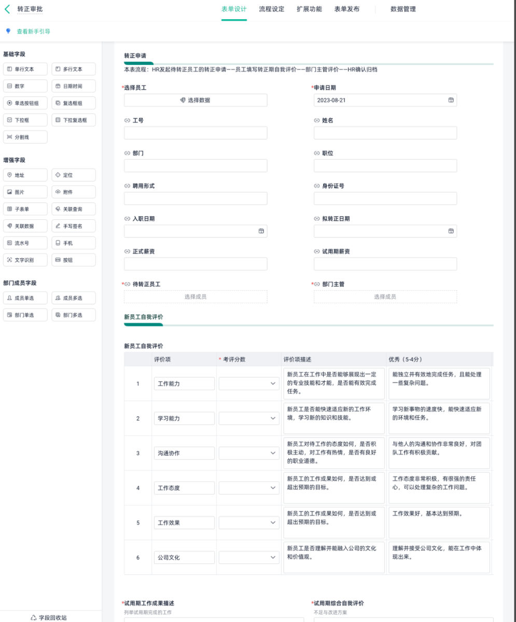The image size is (516, 622).
Task: Add a 图片 field
Action: (25, 192)
